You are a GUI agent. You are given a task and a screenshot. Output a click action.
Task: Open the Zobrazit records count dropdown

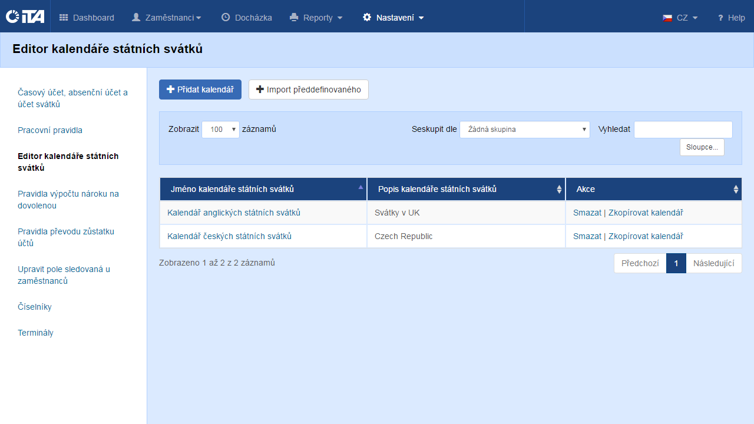click(x=220, y=130)
